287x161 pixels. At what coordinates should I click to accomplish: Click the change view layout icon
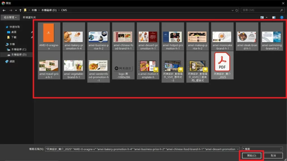pos(262,17)
